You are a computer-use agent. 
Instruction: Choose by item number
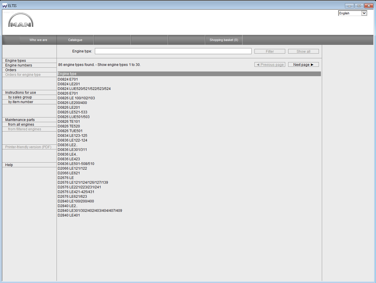tap(20, 102)
